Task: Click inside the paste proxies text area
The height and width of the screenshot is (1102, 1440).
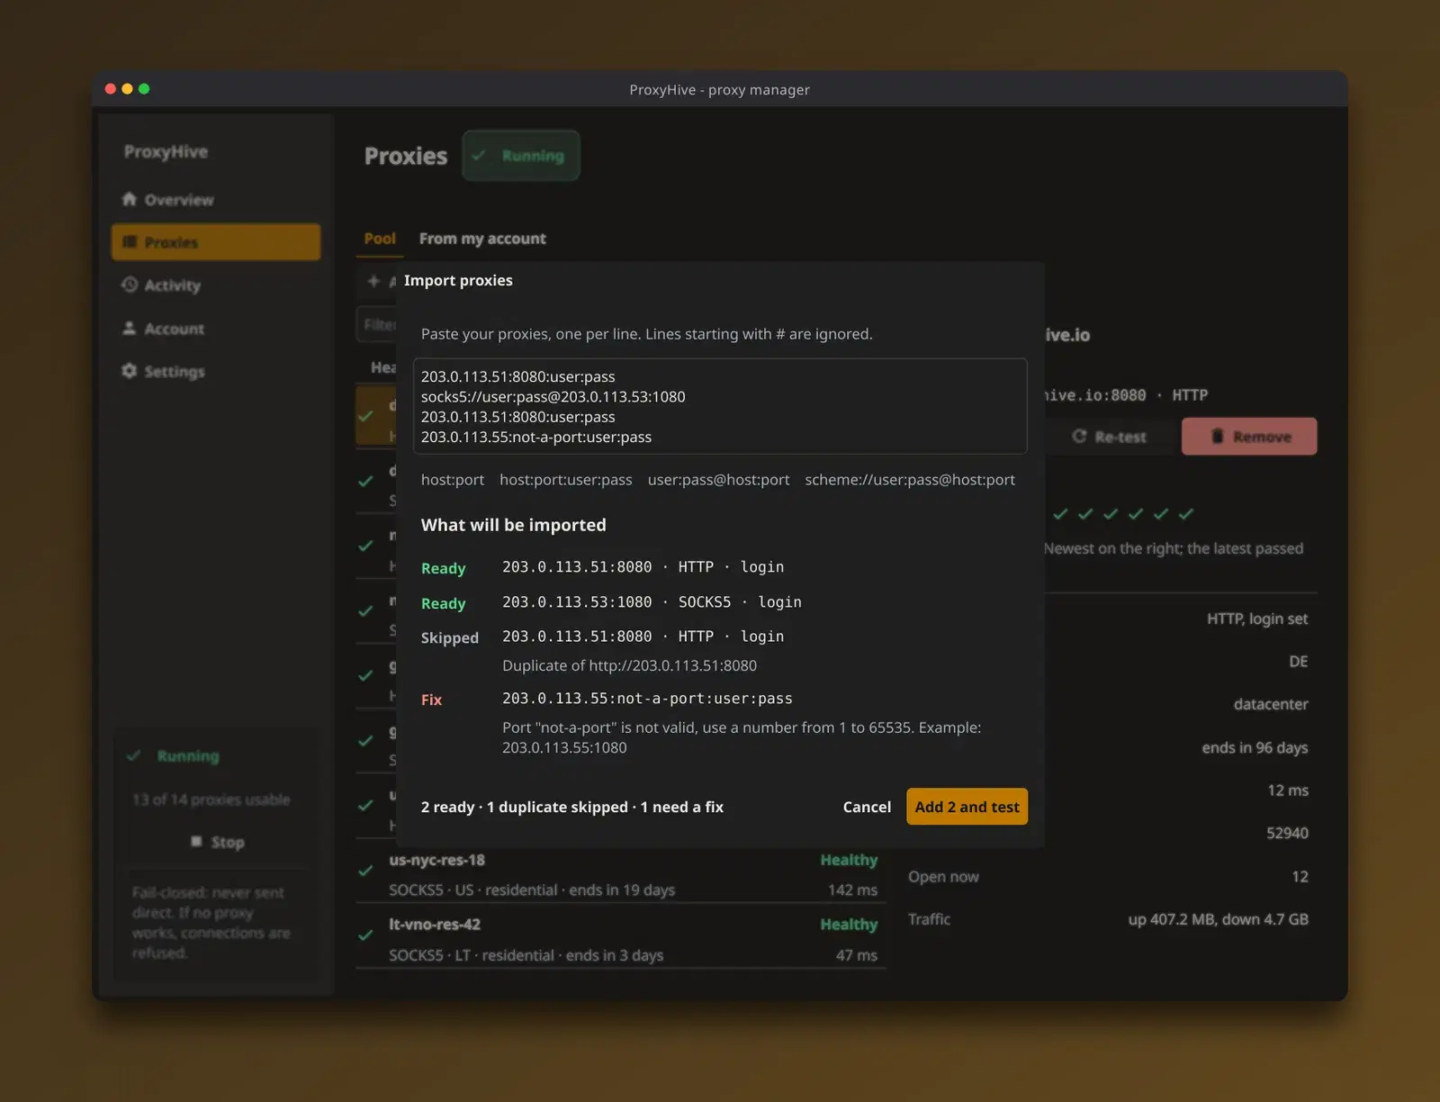Action: point(720,406)
